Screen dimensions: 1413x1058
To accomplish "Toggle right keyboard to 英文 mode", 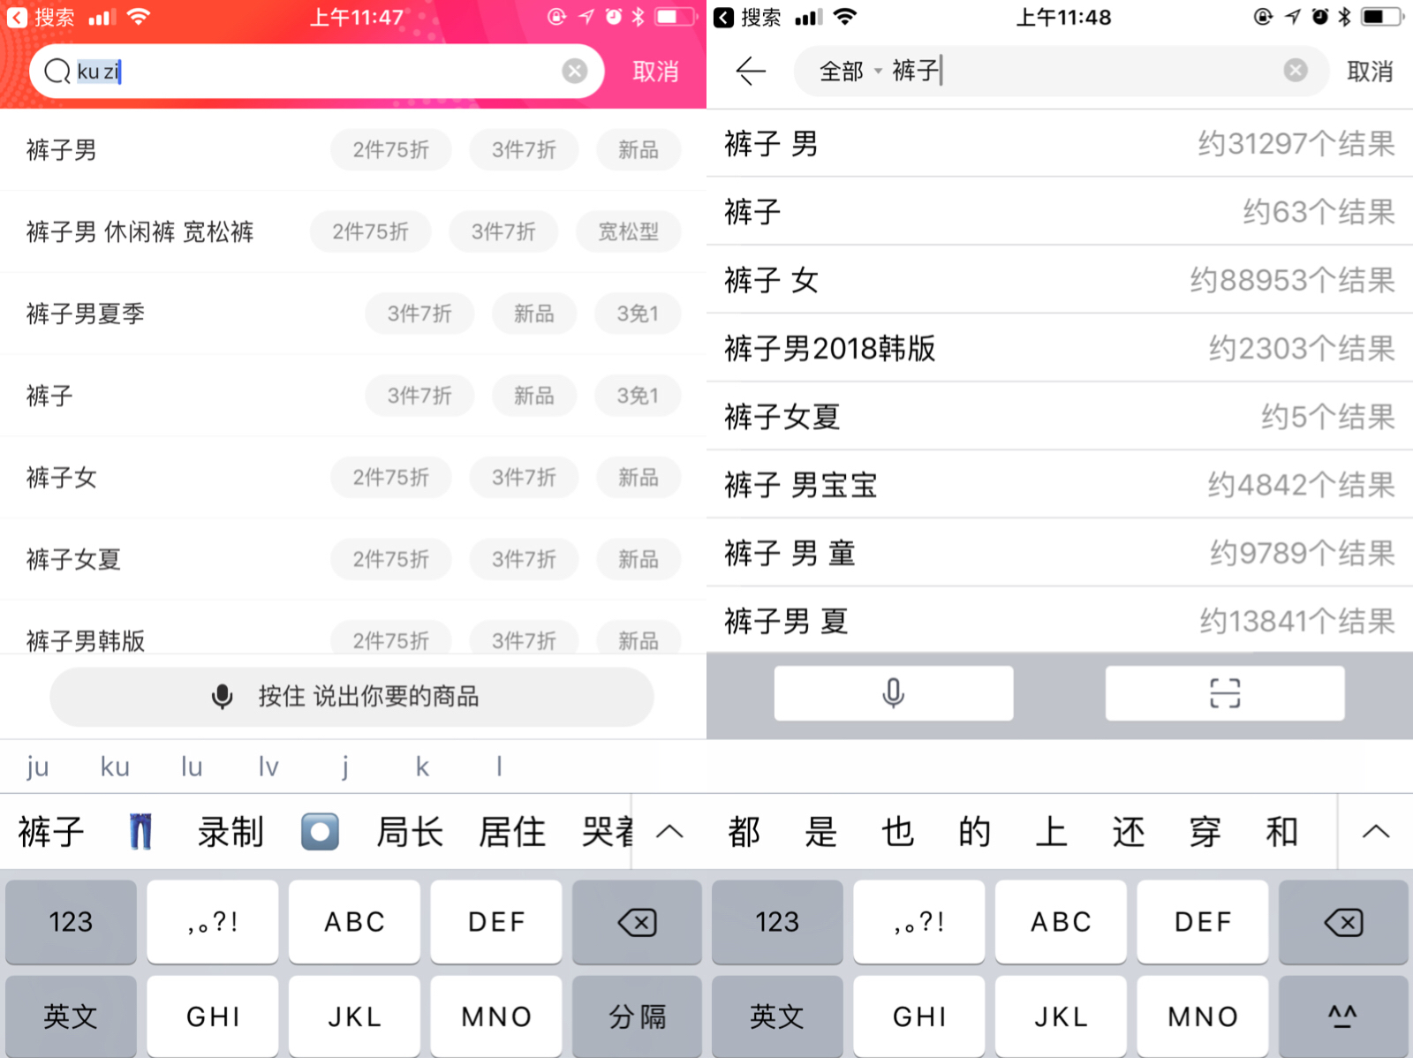I will point(777,1016).
